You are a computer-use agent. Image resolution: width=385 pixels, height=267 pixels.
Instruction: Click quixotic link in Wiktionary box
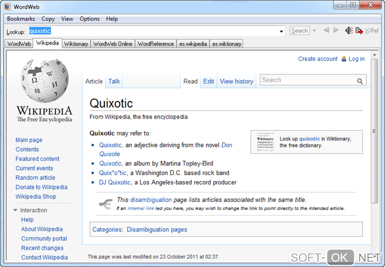310,139
